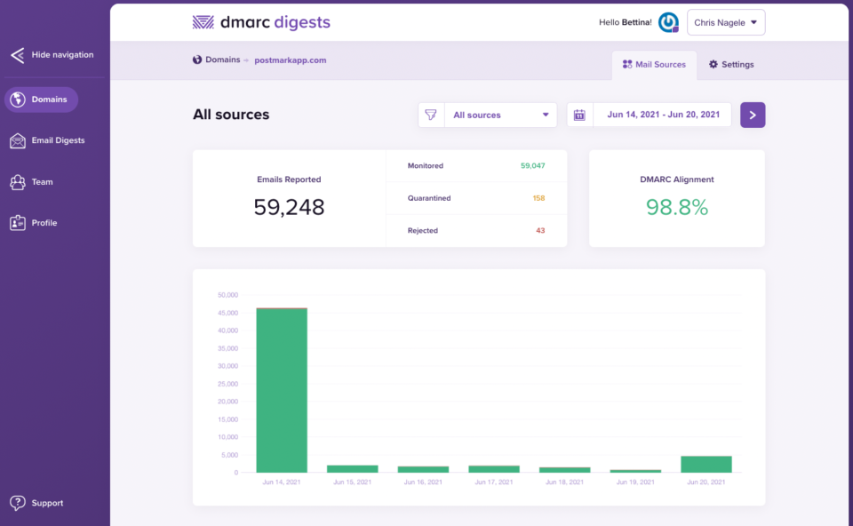The height and width of the screenshot is (526, 853).
Task: Open the postmarkapp.com breadcrumb link
Action: (x=290, y=60)
